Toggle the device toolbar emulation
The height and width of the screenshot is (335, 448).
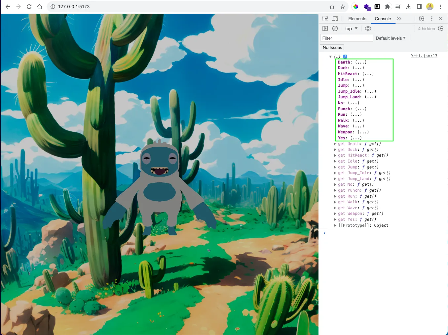tap(335, 19)
